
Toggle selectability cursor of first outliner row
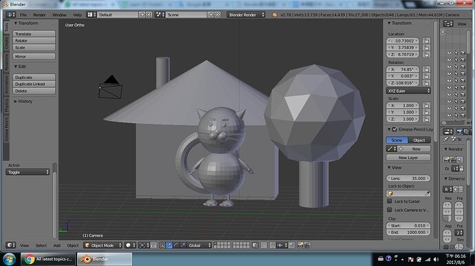point(456,53)
